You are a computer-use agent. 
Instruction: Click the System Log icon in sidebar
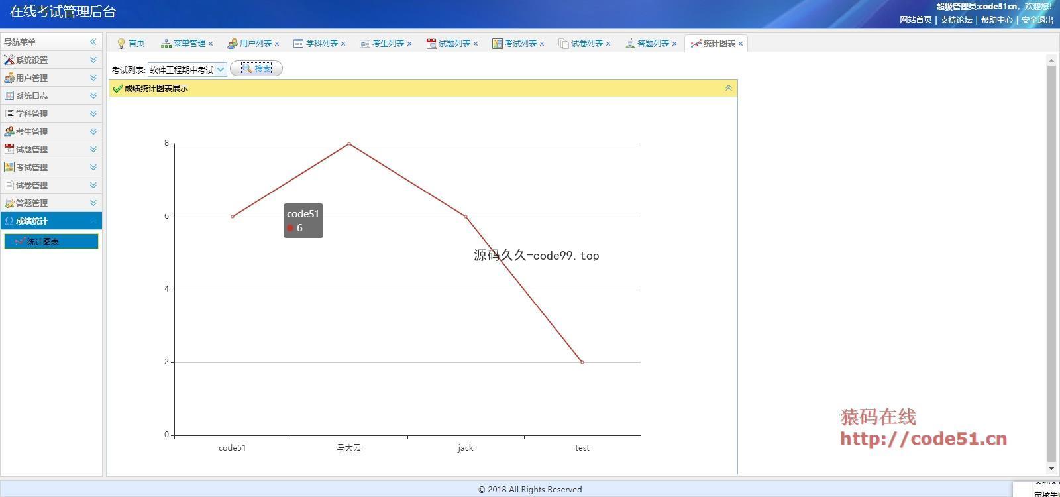tap(9, 95)
